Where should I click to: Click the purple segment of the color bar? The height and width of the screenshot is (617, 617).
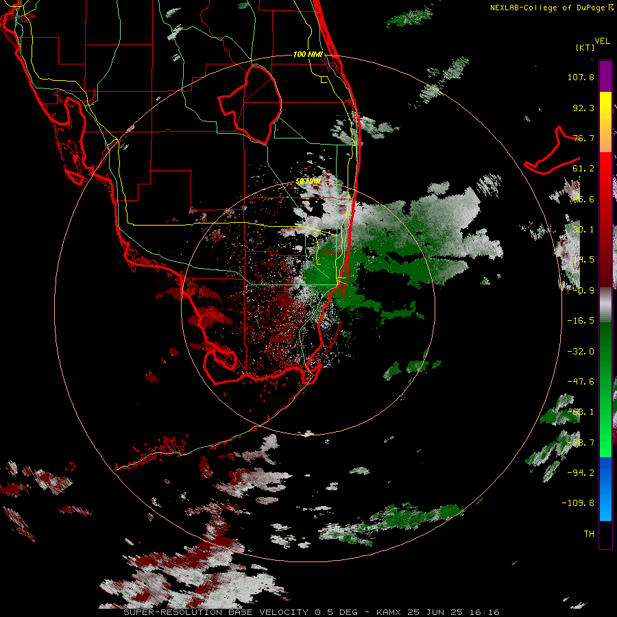[605, 76]
